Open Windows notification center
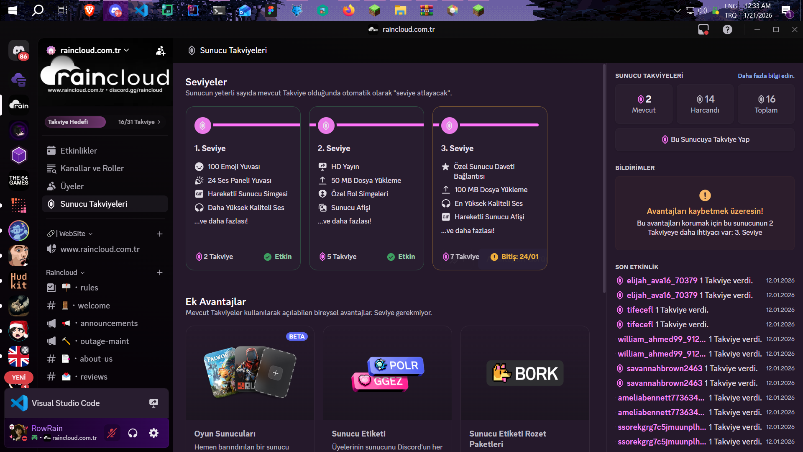The width and height of the screenshot is (803, 452). (x=787, y=10)
